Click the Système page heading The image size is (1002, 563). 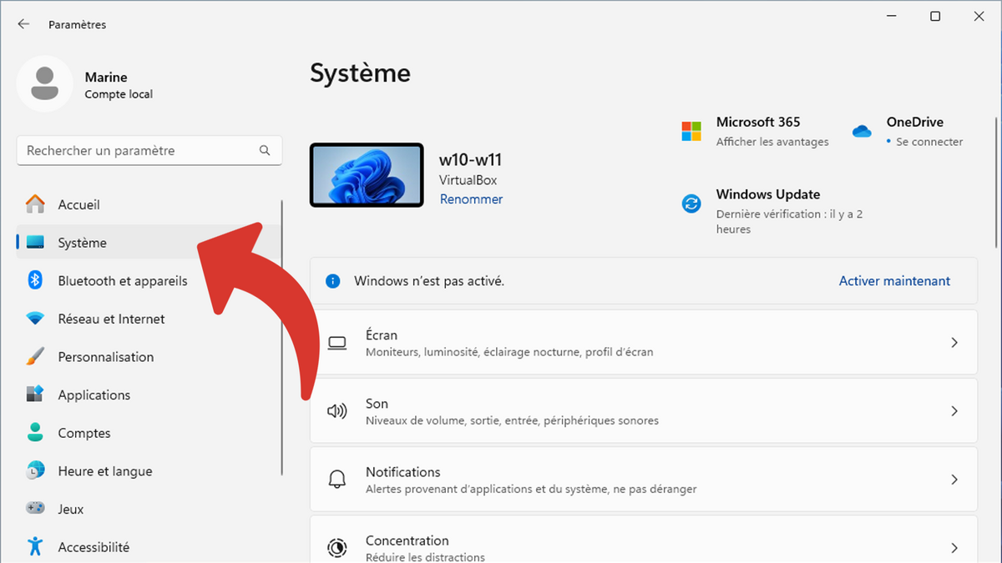click(360, 73)
